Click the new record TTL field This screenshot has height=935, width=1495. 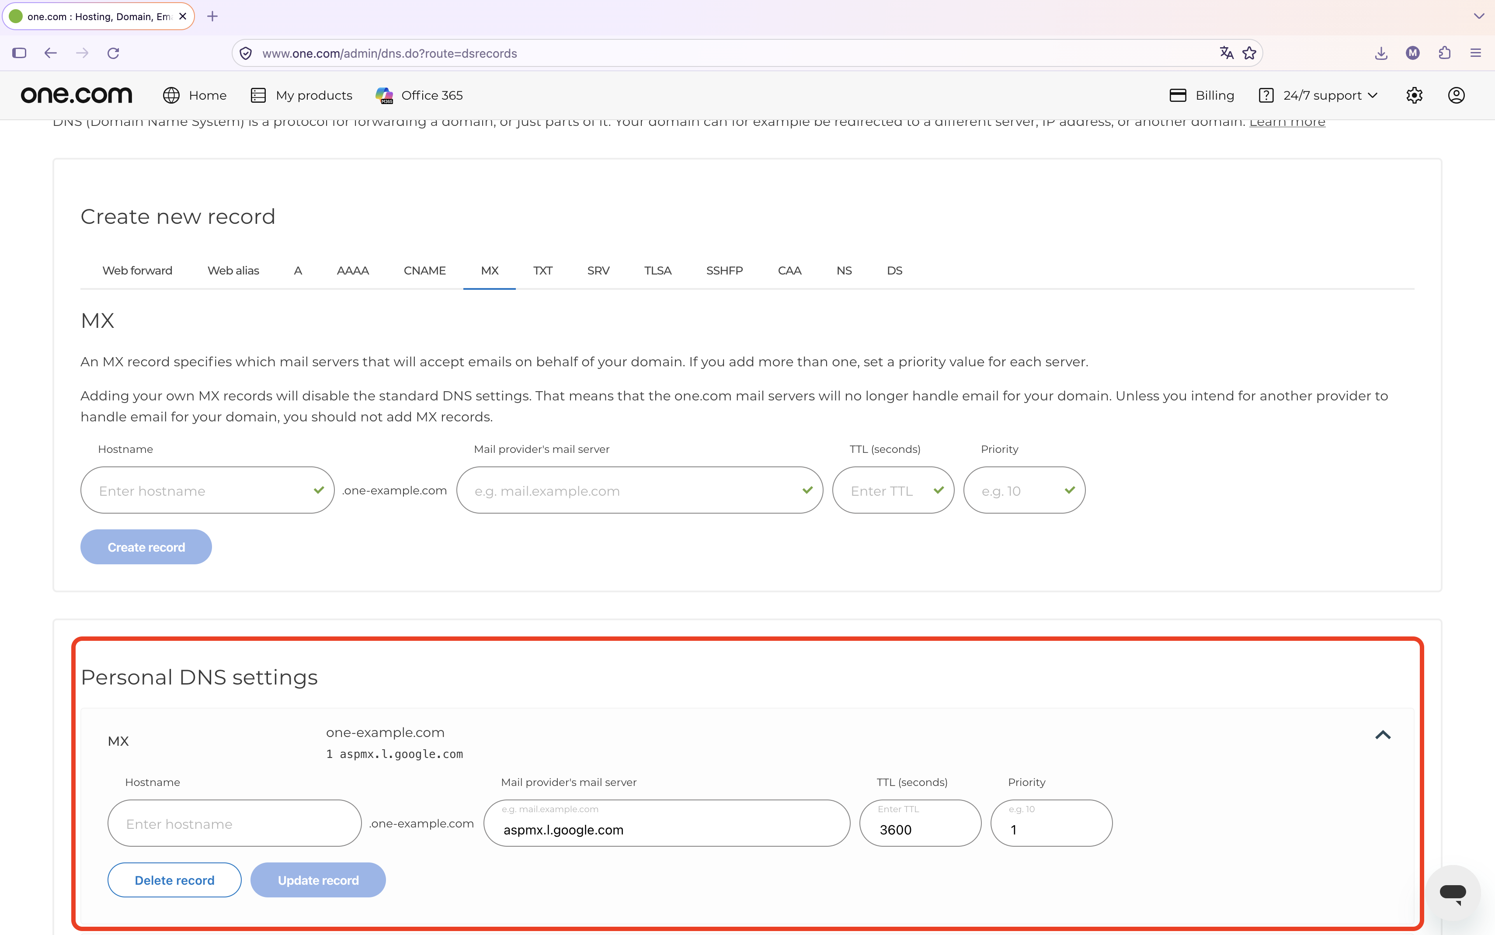[x=893, y=490]
